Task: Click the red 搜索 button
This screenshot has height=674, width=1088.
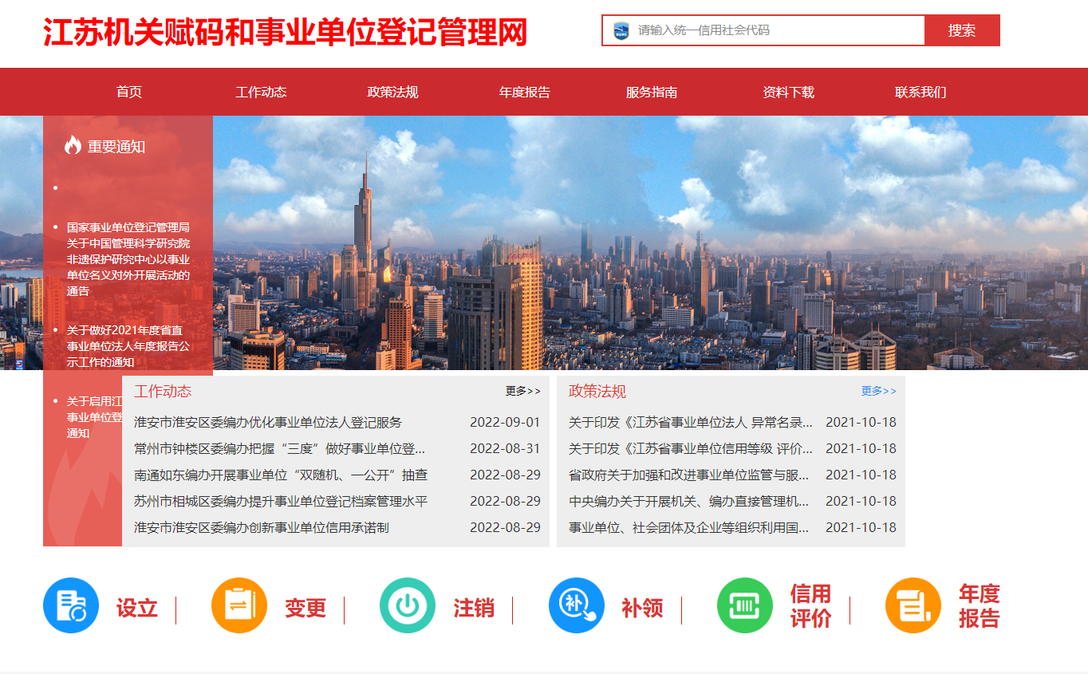Action: coord(962,30)
